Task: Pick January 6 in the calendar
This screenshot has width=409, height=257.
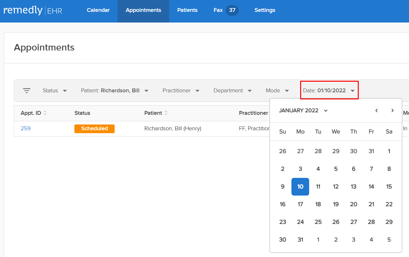Action: click(x=354, y=169)
